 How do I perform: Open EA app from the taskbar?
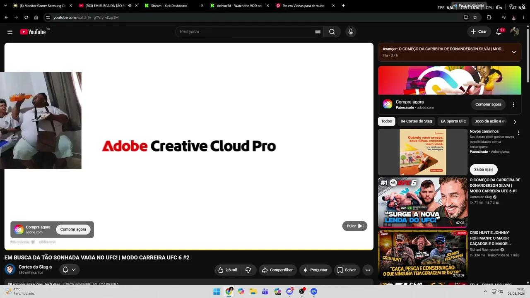coord(314,291)
